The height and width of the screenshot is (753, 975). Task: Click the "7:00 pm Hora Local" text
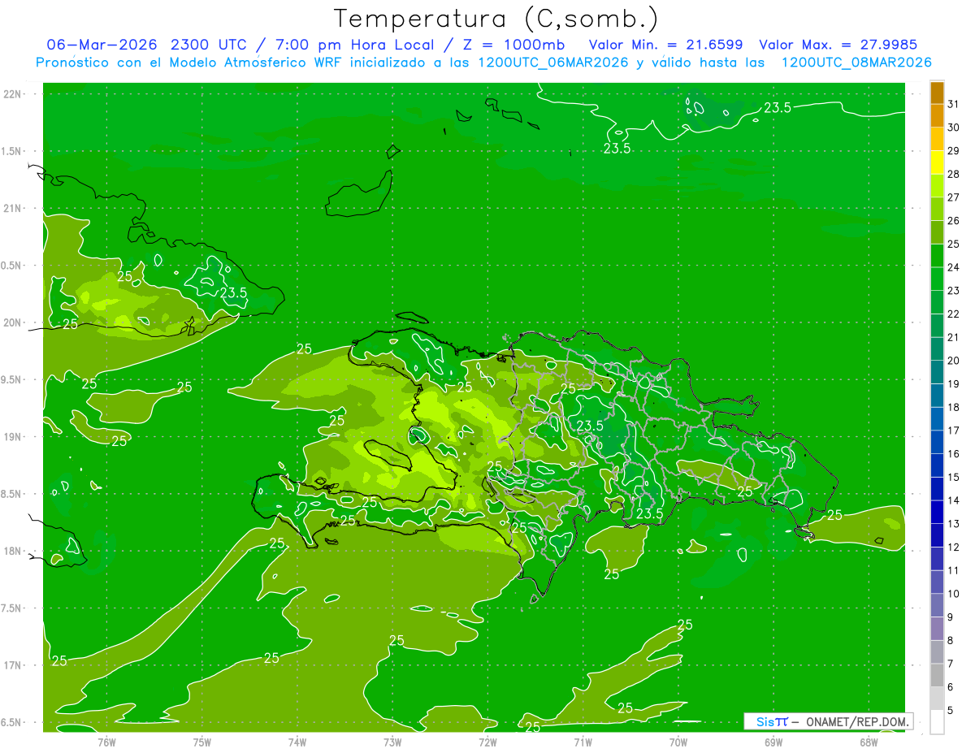pos(354,45)
